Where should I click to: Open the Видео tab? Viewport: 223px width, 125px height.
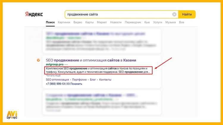point(78,22)
